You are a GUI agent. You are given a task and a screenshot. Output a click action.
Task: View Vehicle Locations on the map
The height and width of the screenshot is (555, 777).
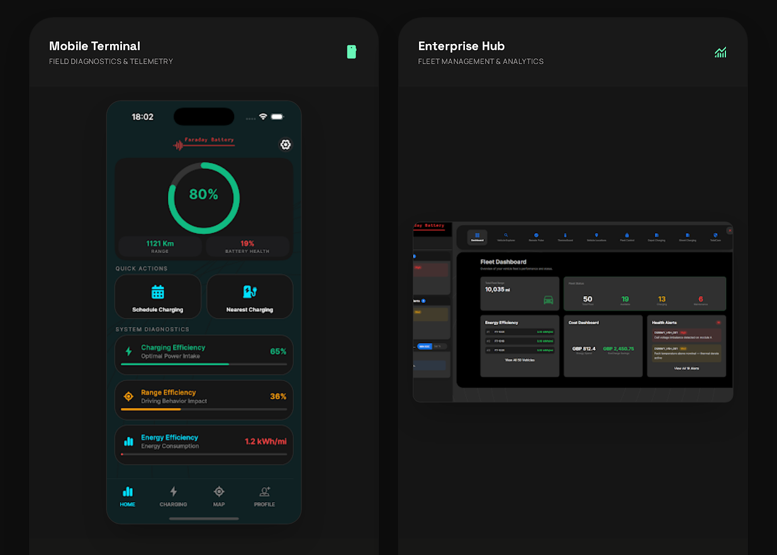[x=595, y=237]
